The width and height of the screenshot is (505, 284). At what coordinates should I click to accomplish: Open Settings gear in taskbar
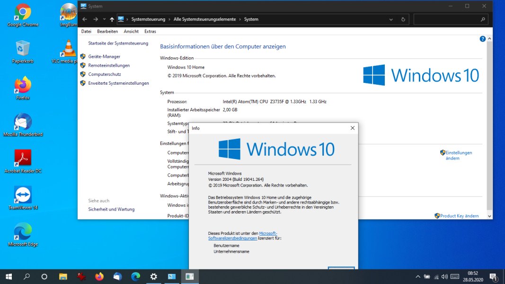[154, 276]
